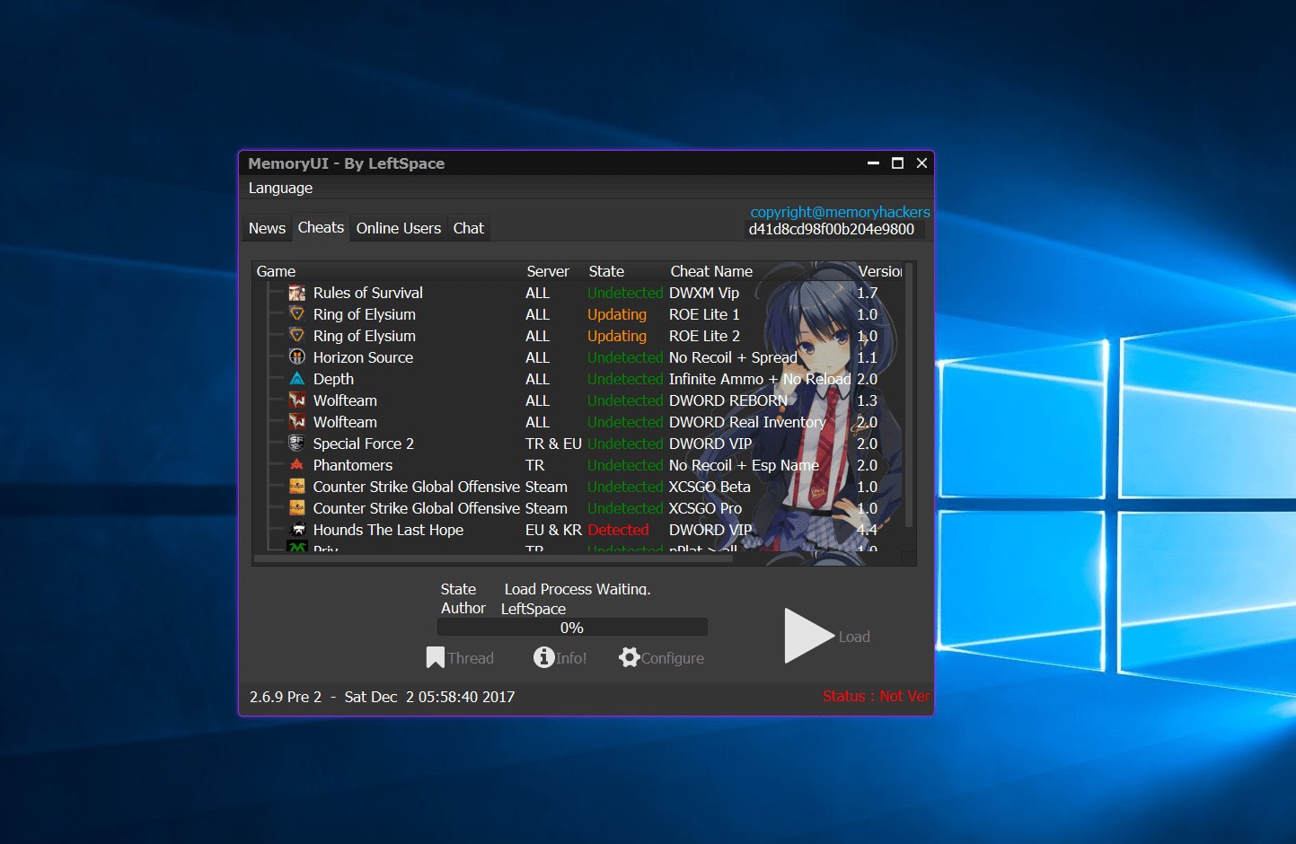The width and height of the screenshot is (1296, 844).
Task: Click the Info! button label
Action: (x=571, y=658)
